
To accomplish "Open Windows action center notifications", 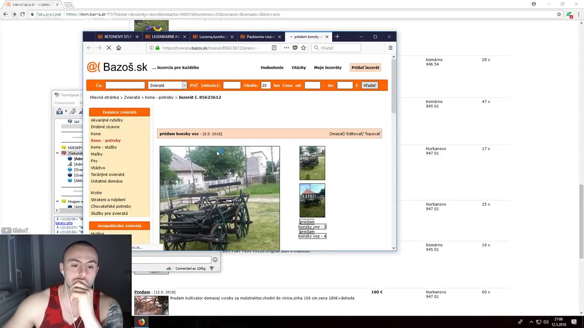I will click(x=574, y=322).
